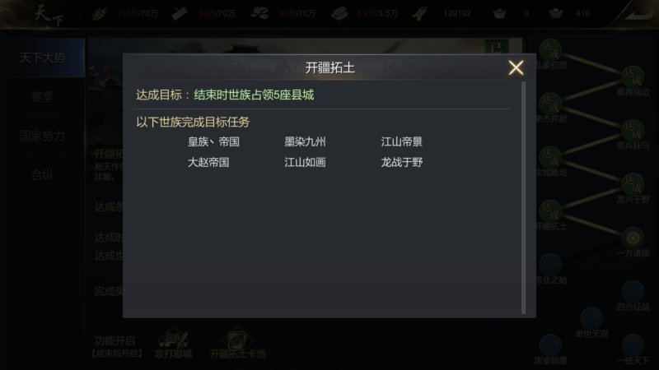Click the 四方征战 milestone node
This screenshot has width=659, height=370.
pyautogui.click(x=633, y=292)
